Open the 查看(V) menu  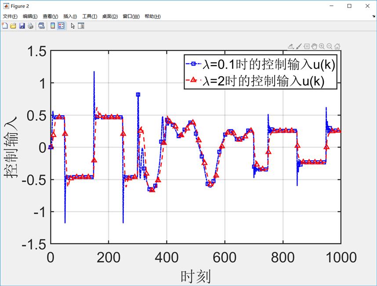[51, 16]
